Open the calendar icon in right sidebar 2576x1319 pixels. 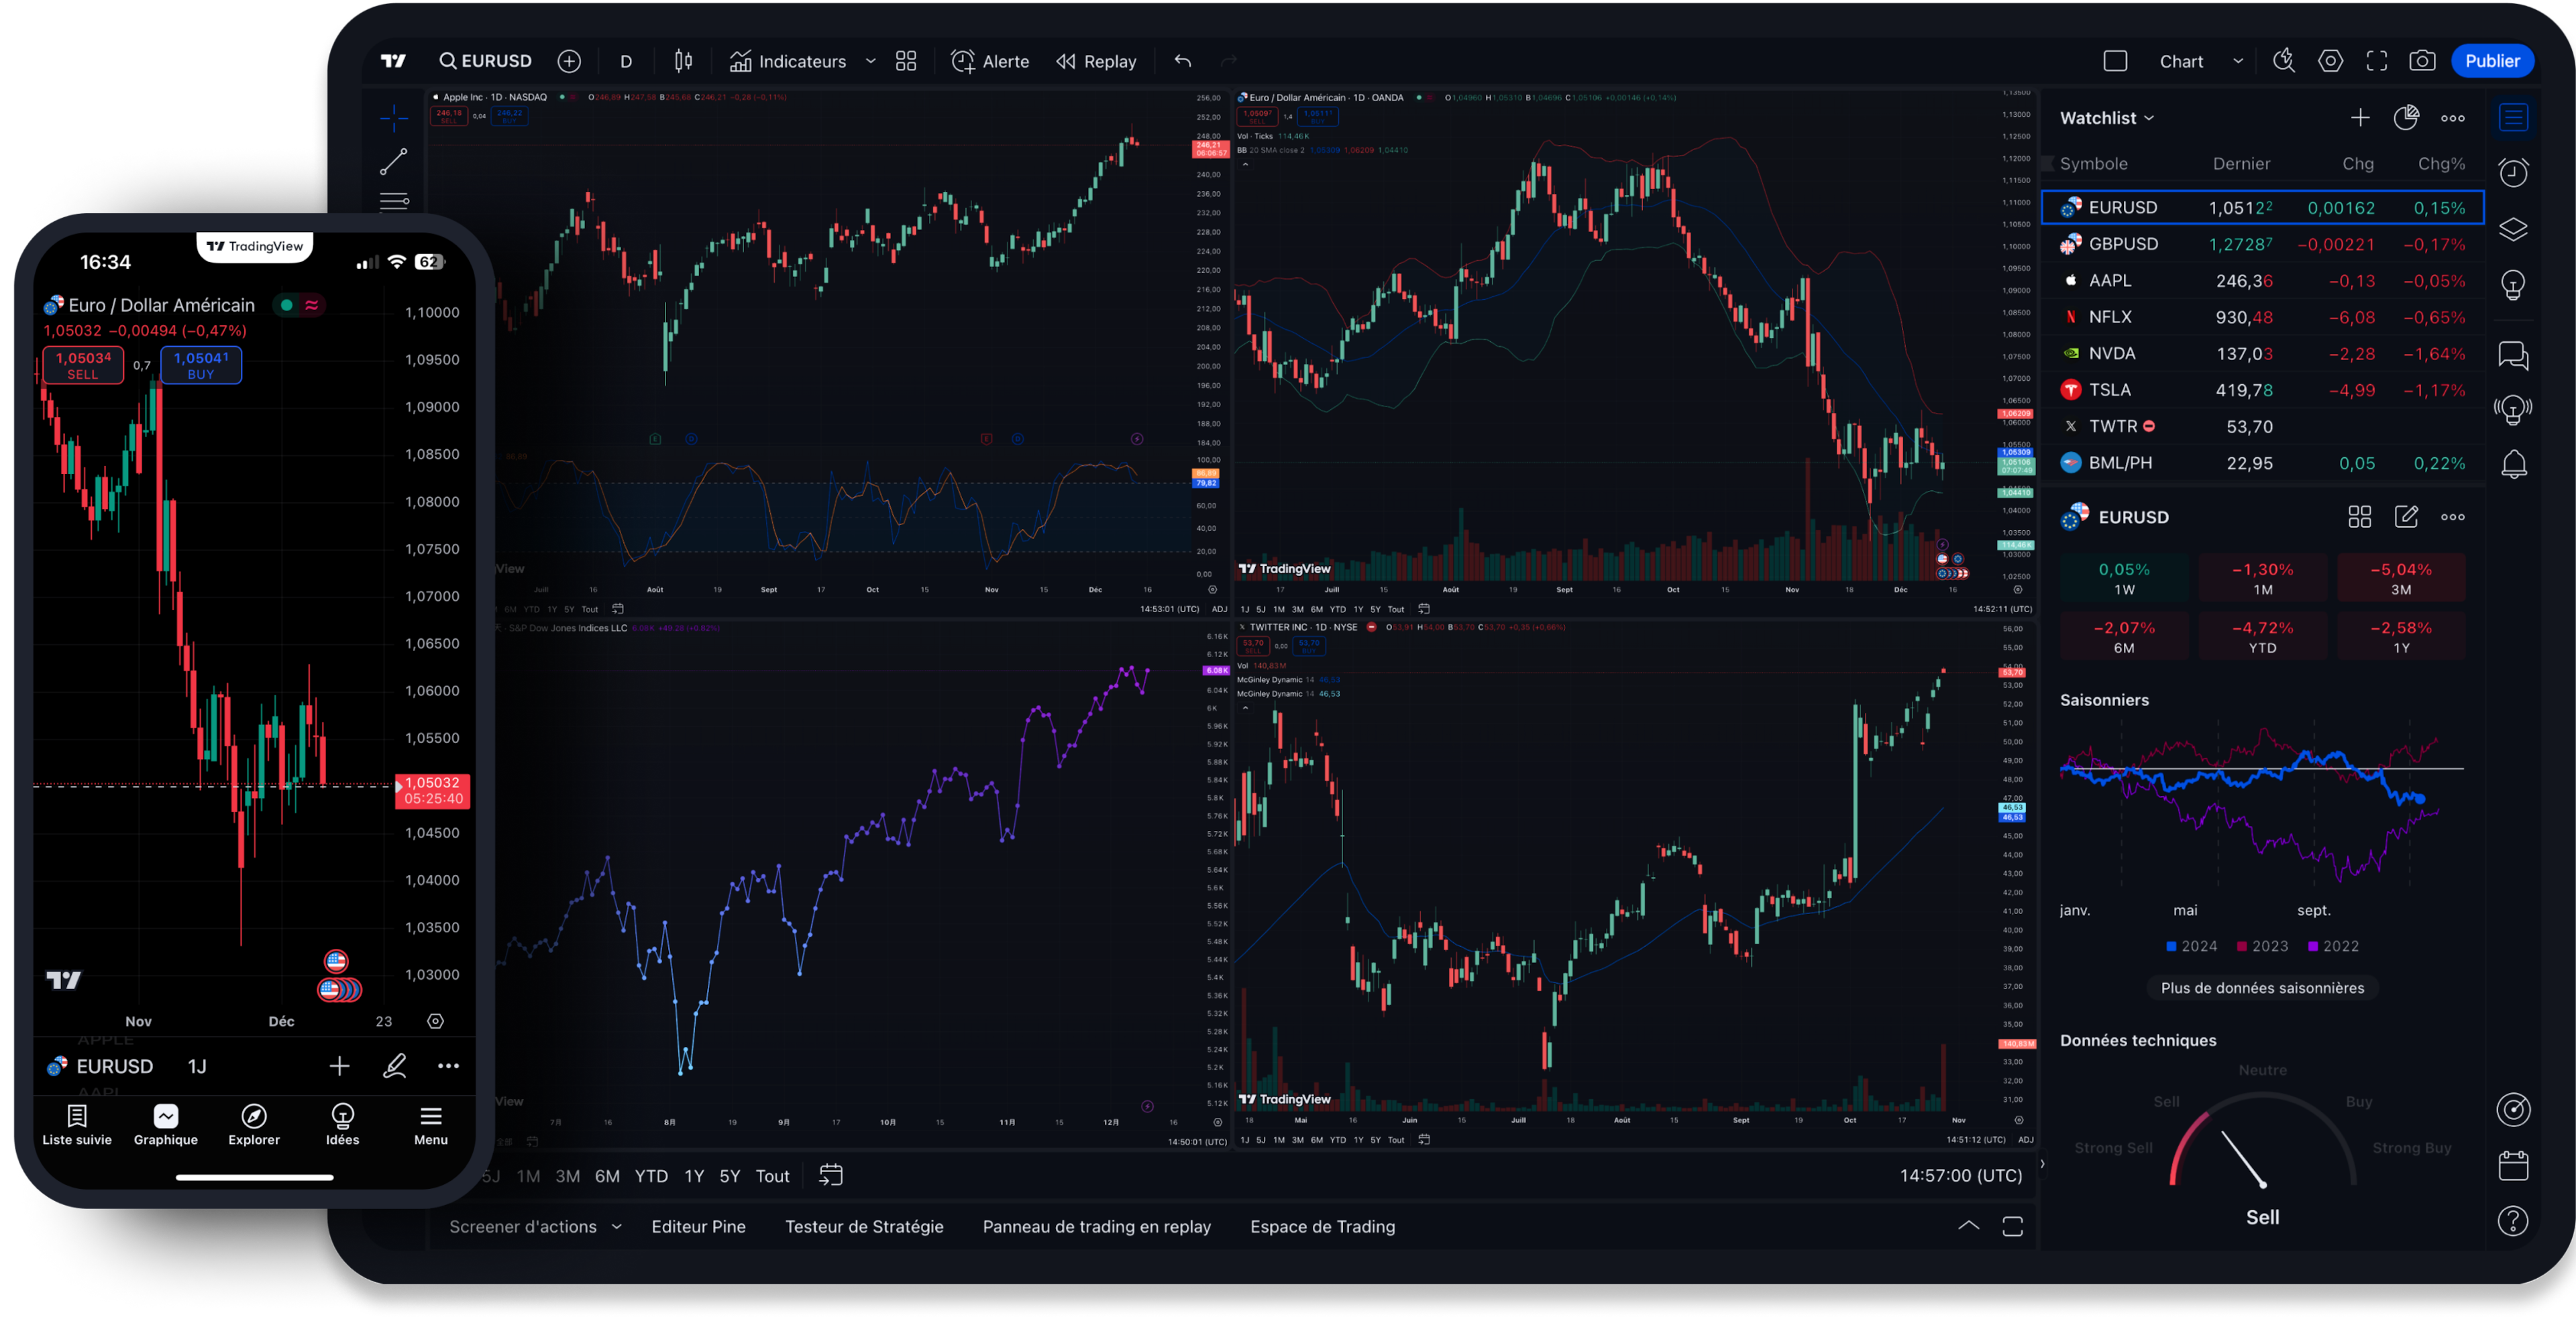pyautogui.click(x=2513, y=1165)
